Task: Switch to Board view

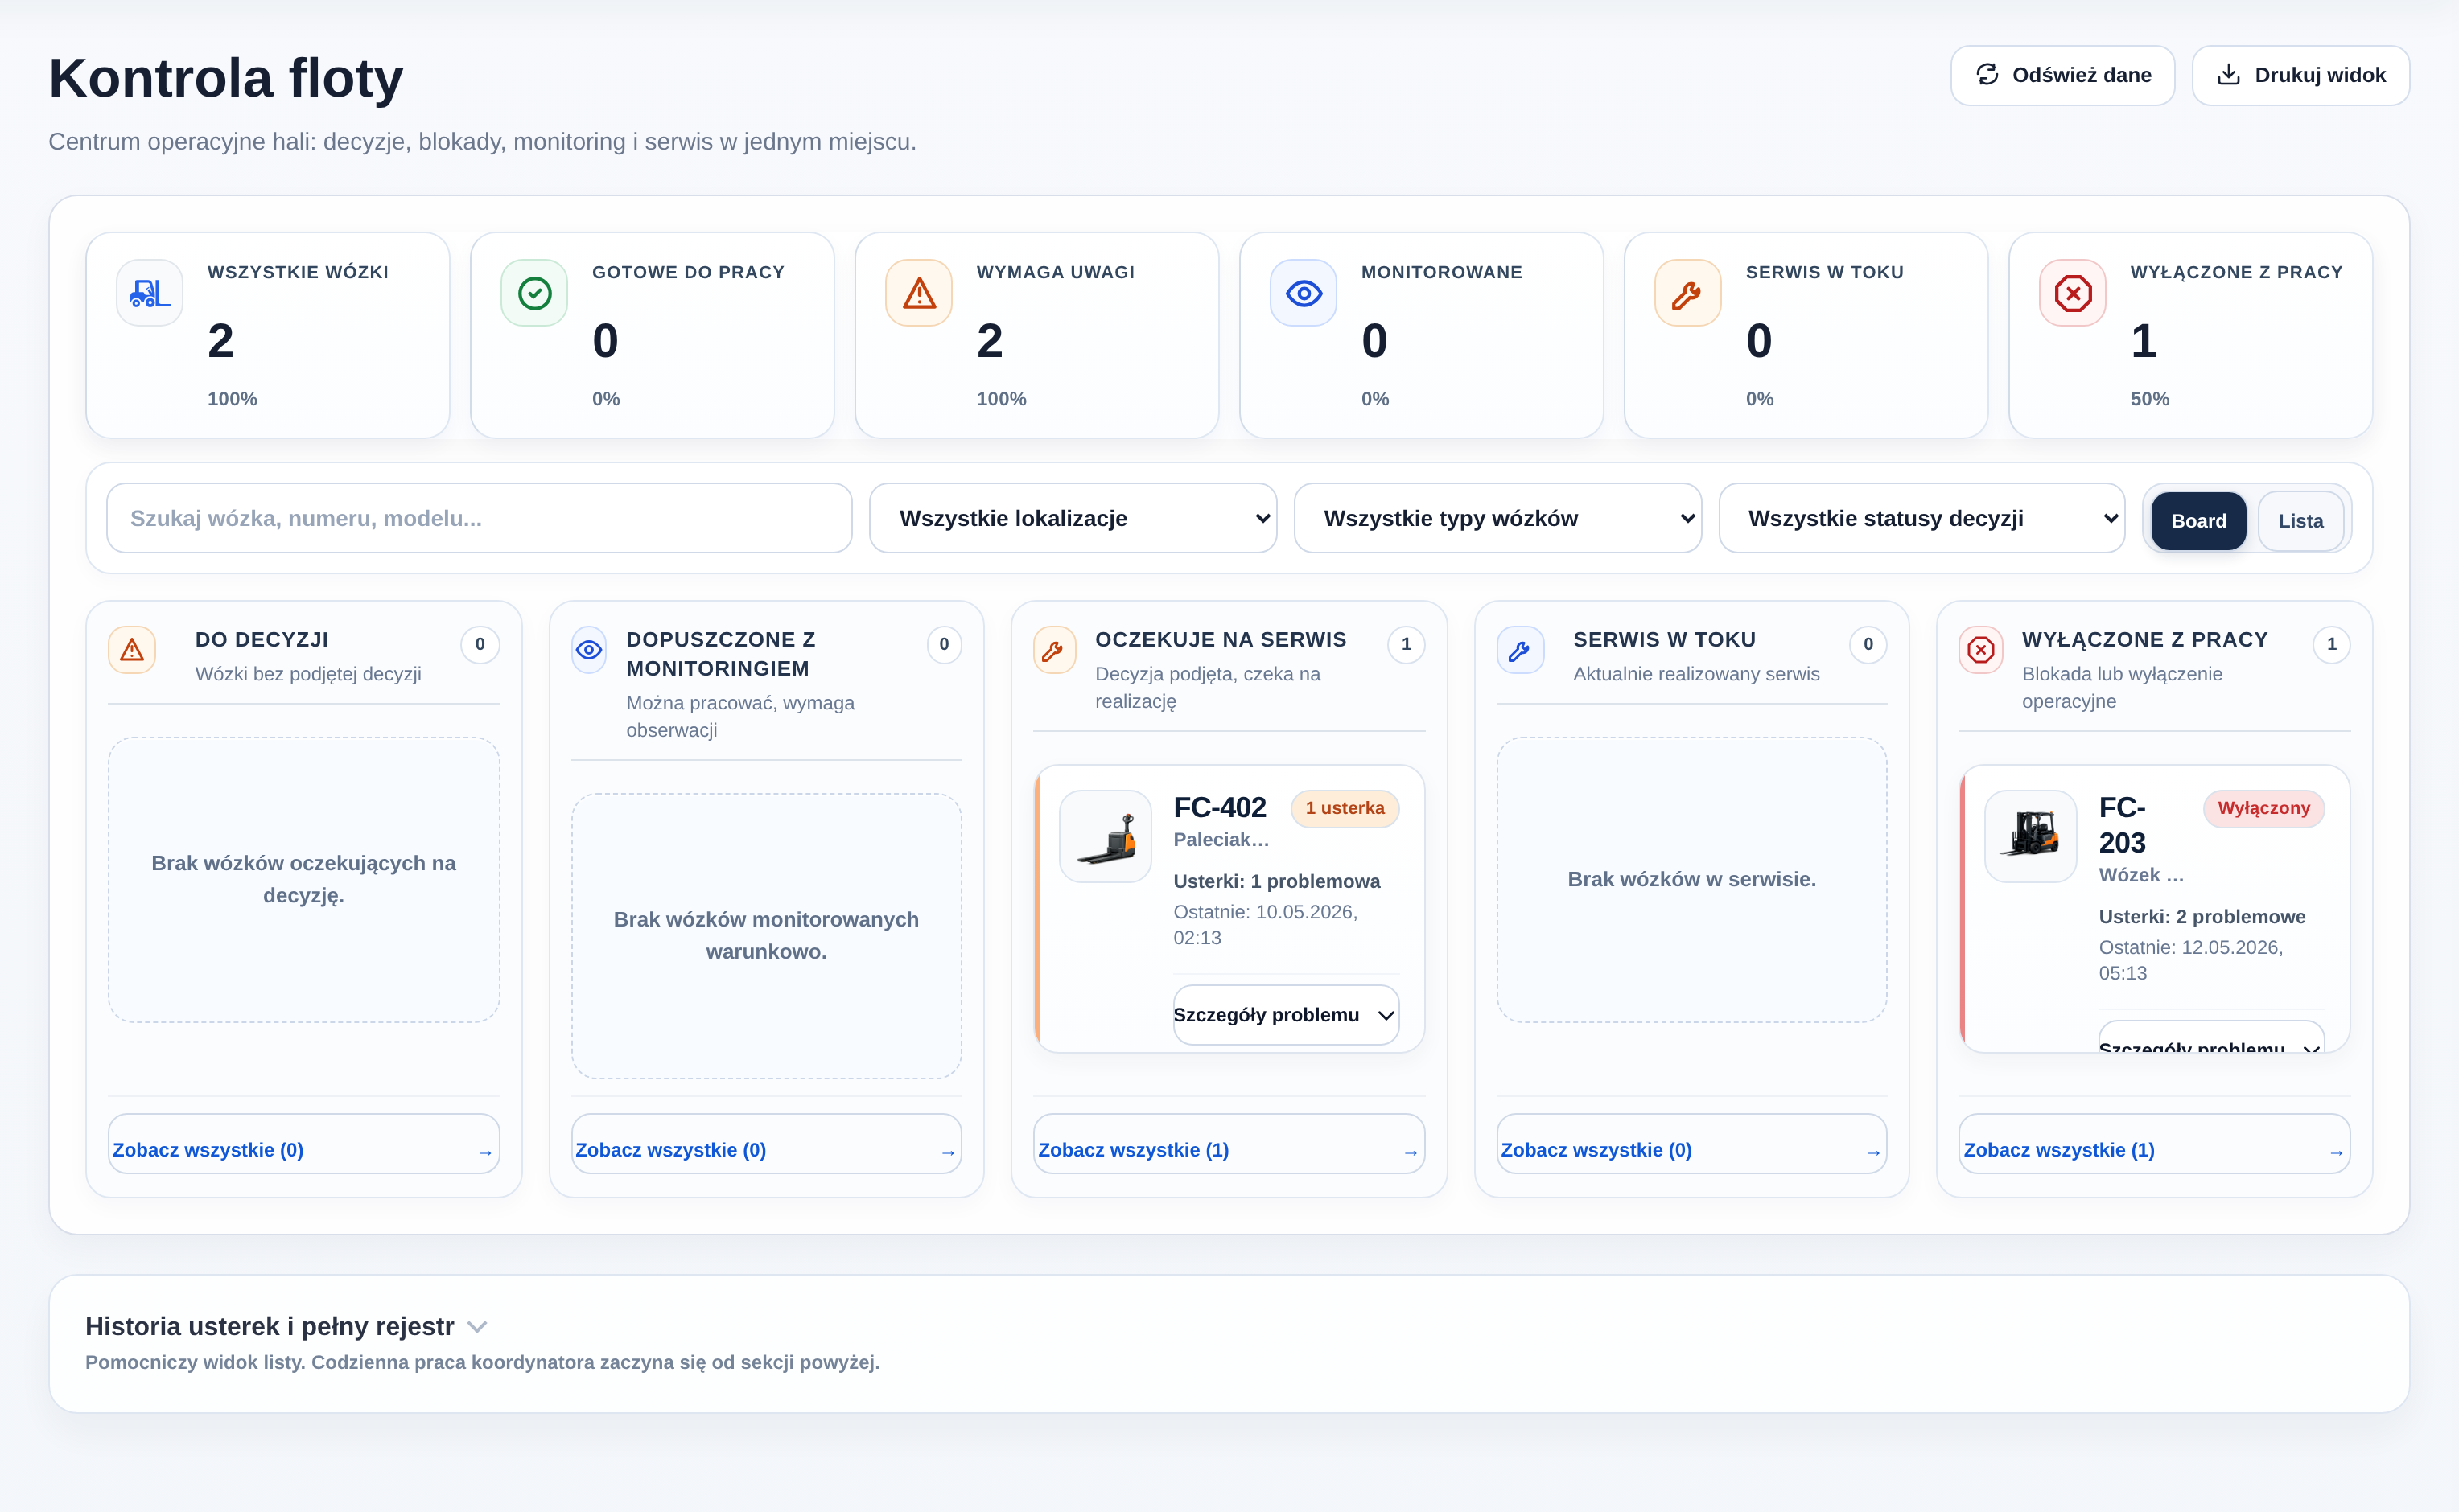Action: (2198, 520)
